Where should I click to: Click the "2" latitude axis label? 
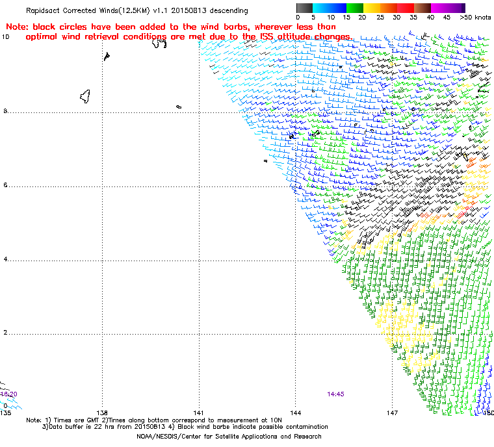point(5,333)
